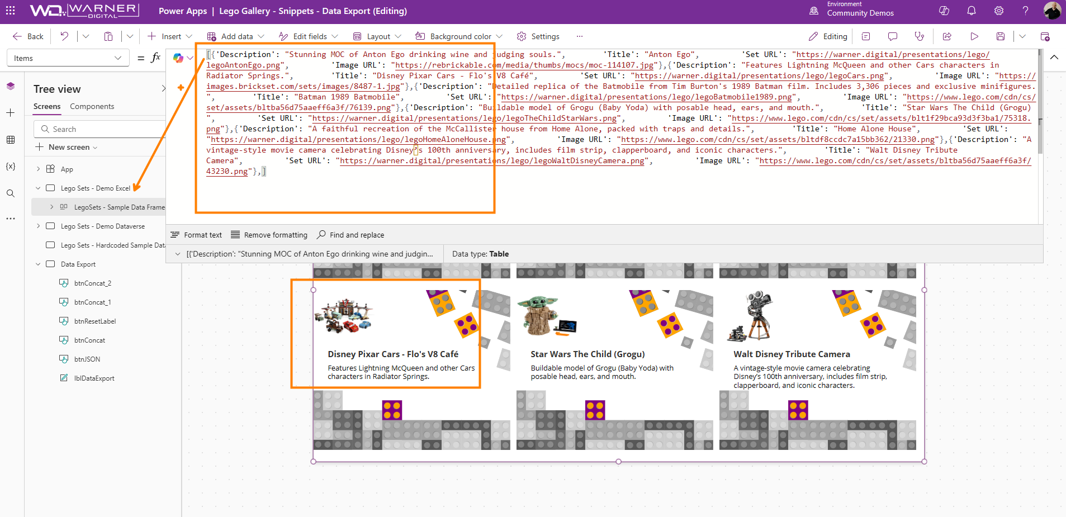Viewport: 1066px width, 517px height.
Task: Open the comments icon in toolbar
Action: tap(893, 36)
